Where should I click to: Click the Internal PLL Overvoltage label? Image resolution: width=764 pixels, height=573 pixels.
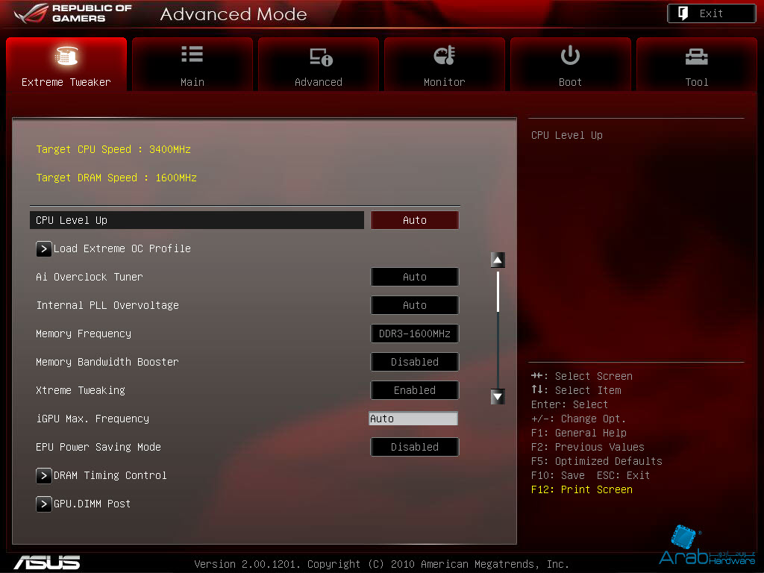(107, 305)
